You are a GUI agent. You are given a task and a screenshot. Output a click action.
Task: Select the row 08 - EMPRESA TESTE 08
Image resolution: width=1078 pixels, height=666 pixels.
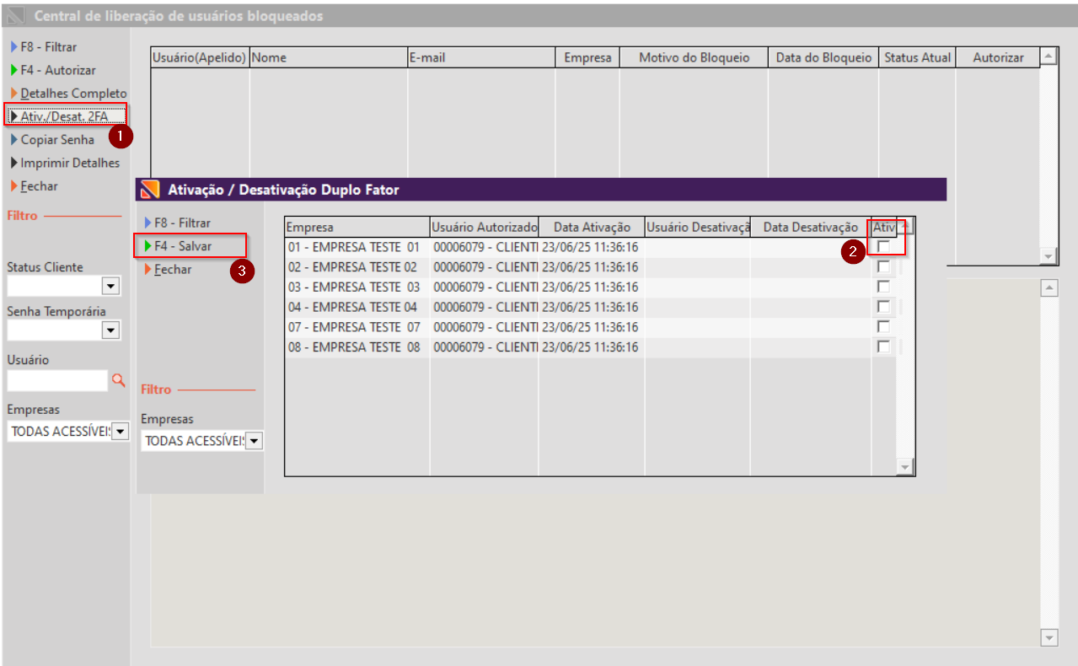coord(590,347)
